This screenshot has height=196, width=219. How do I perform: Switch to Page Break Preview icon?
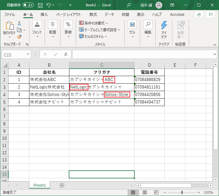coord(156,193)
